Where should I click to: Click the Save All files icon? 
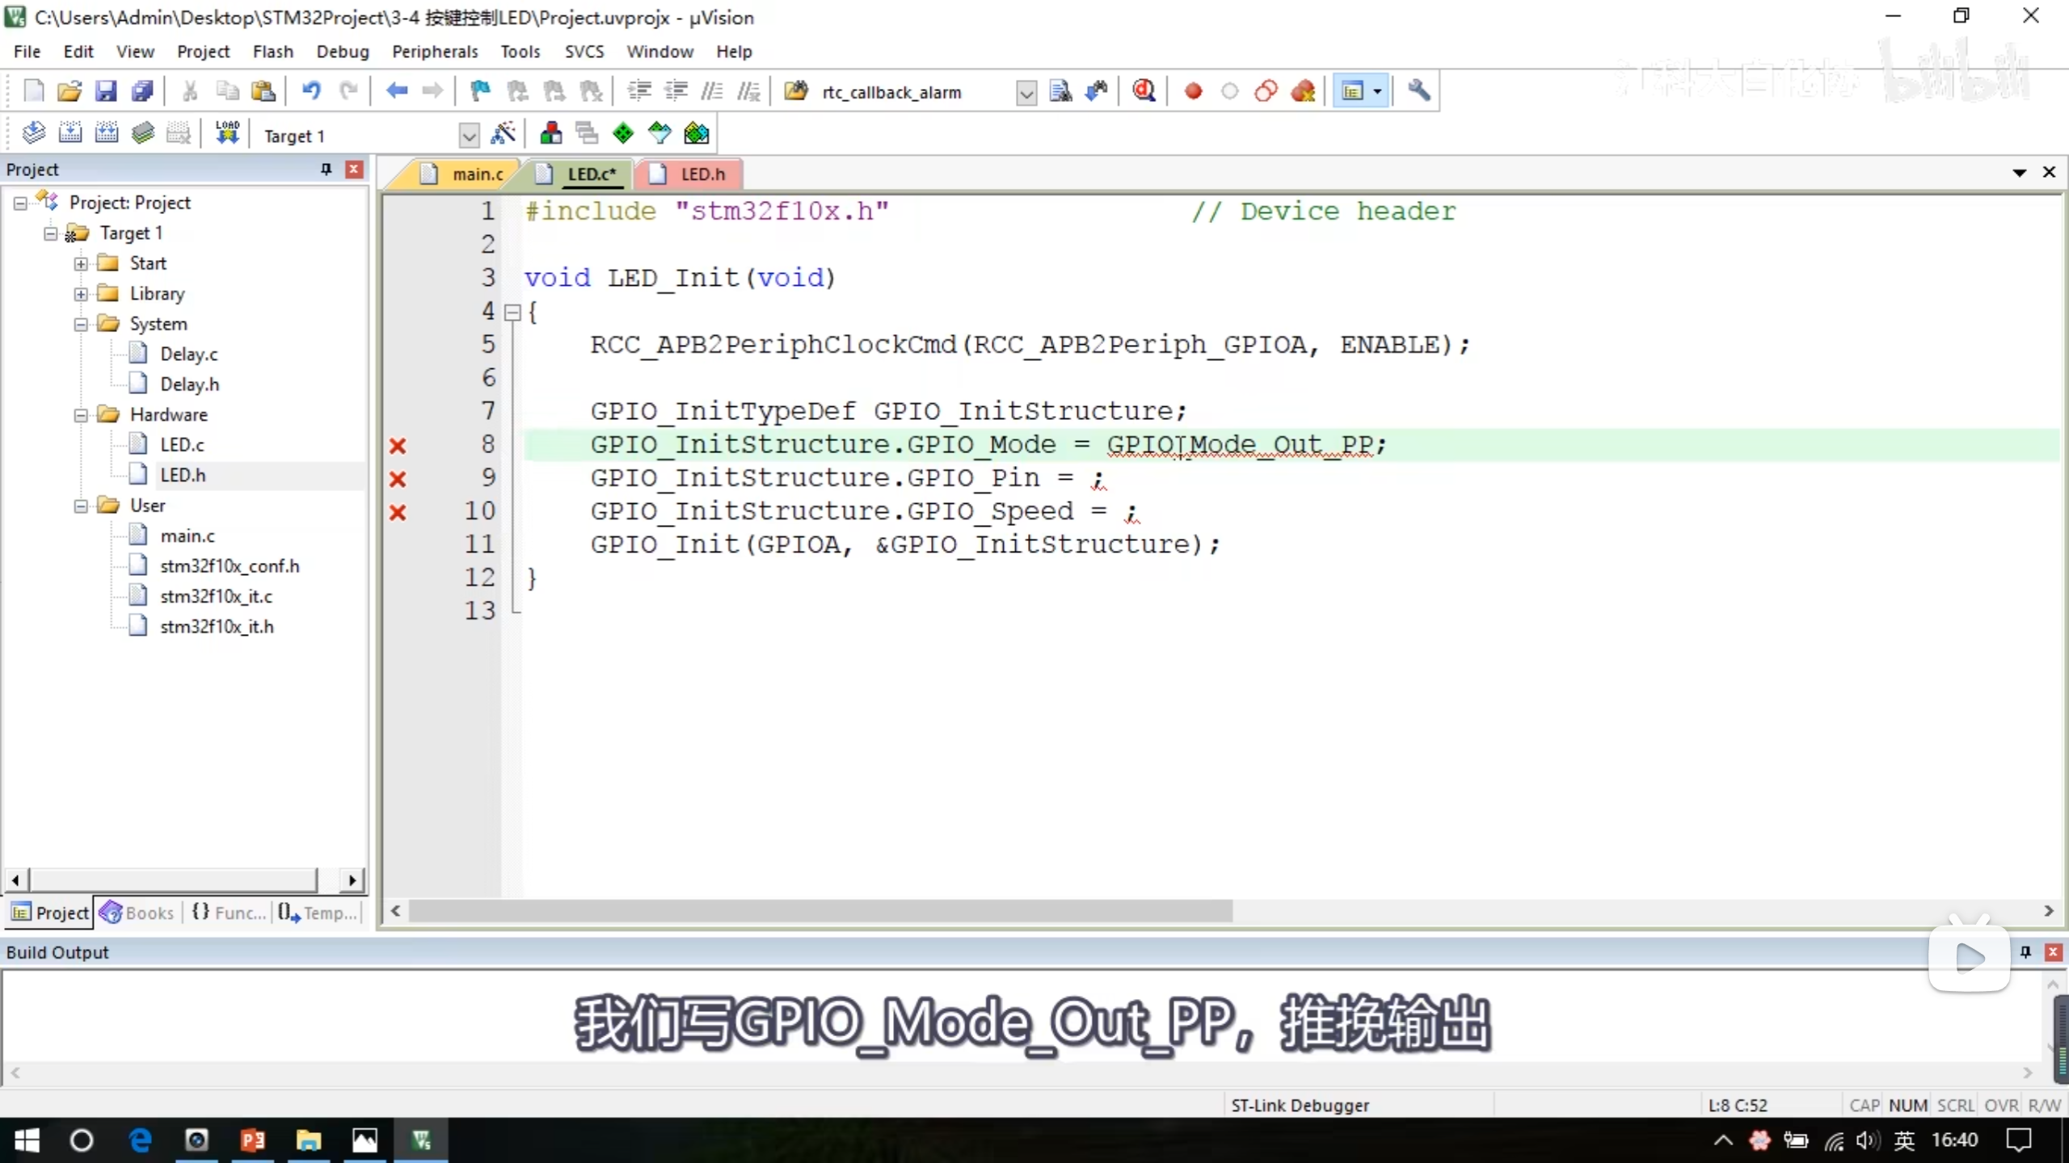point(142,91)
